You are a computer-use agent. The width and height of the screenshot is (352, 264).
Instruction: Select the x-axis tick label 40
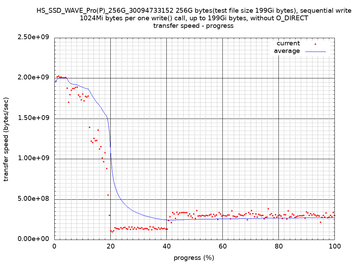pyautogui.click(x=166, y=246)
